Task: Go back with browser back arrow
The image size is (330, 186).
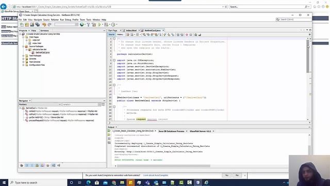Action: pyautogui.click(x=4, y=7)
